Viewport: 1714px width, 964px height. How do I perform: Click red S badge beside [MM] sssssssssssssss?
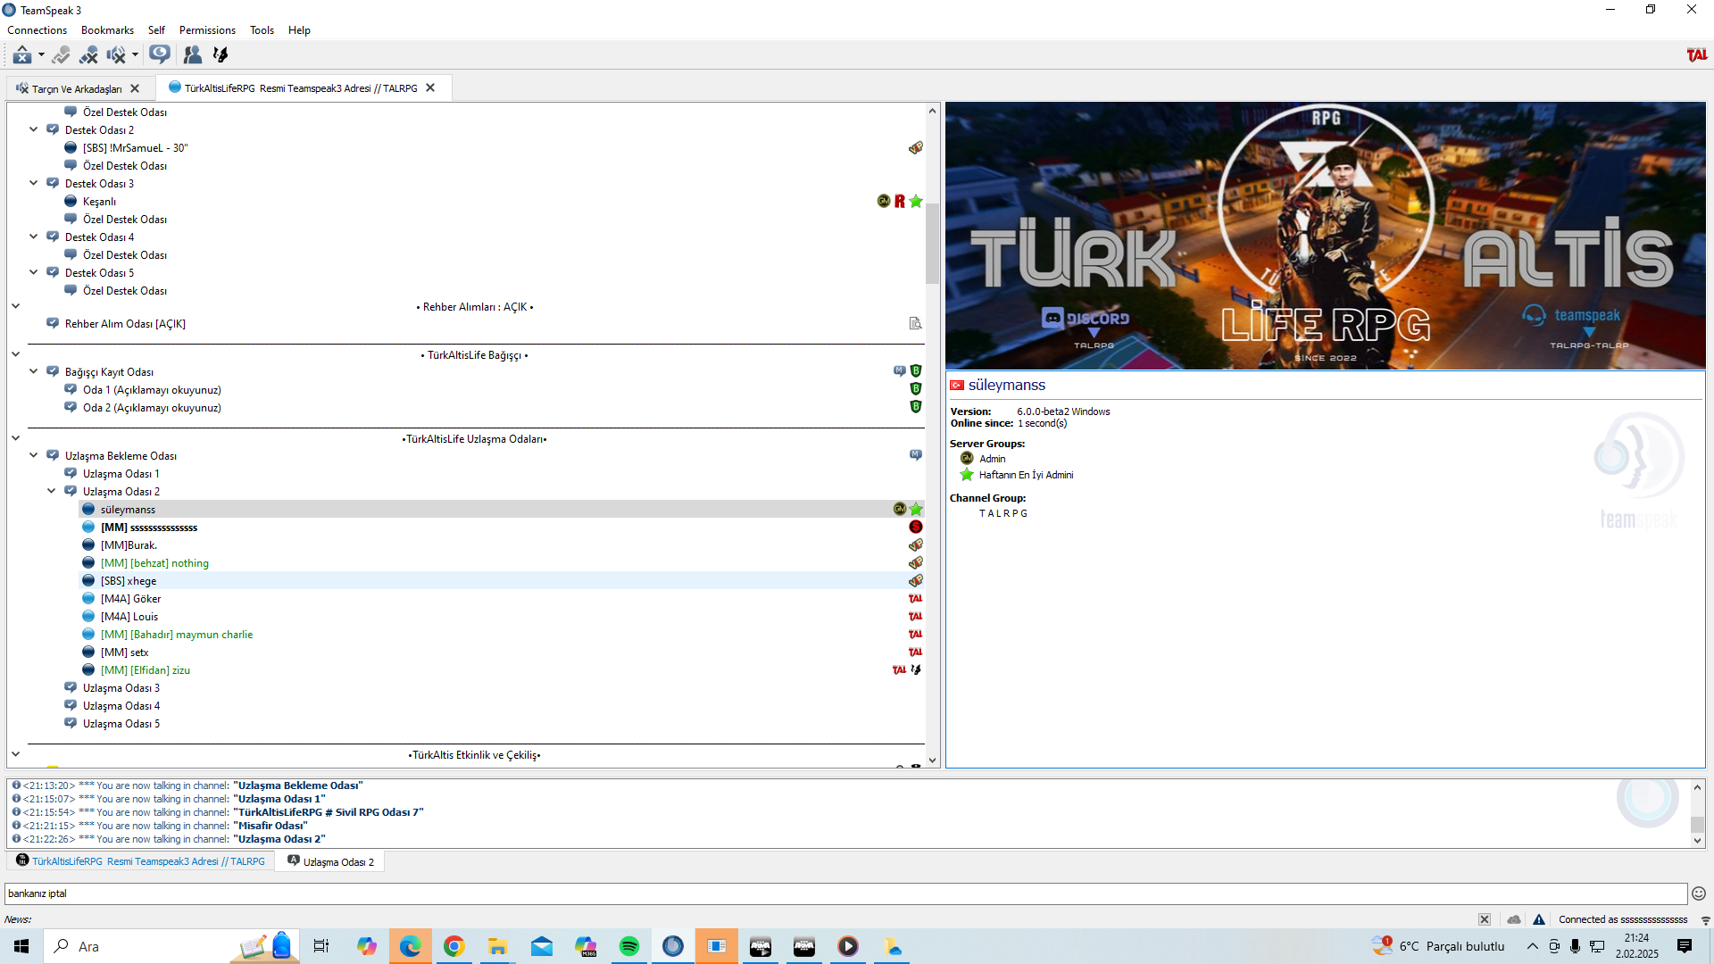click(x=916, y=527)
